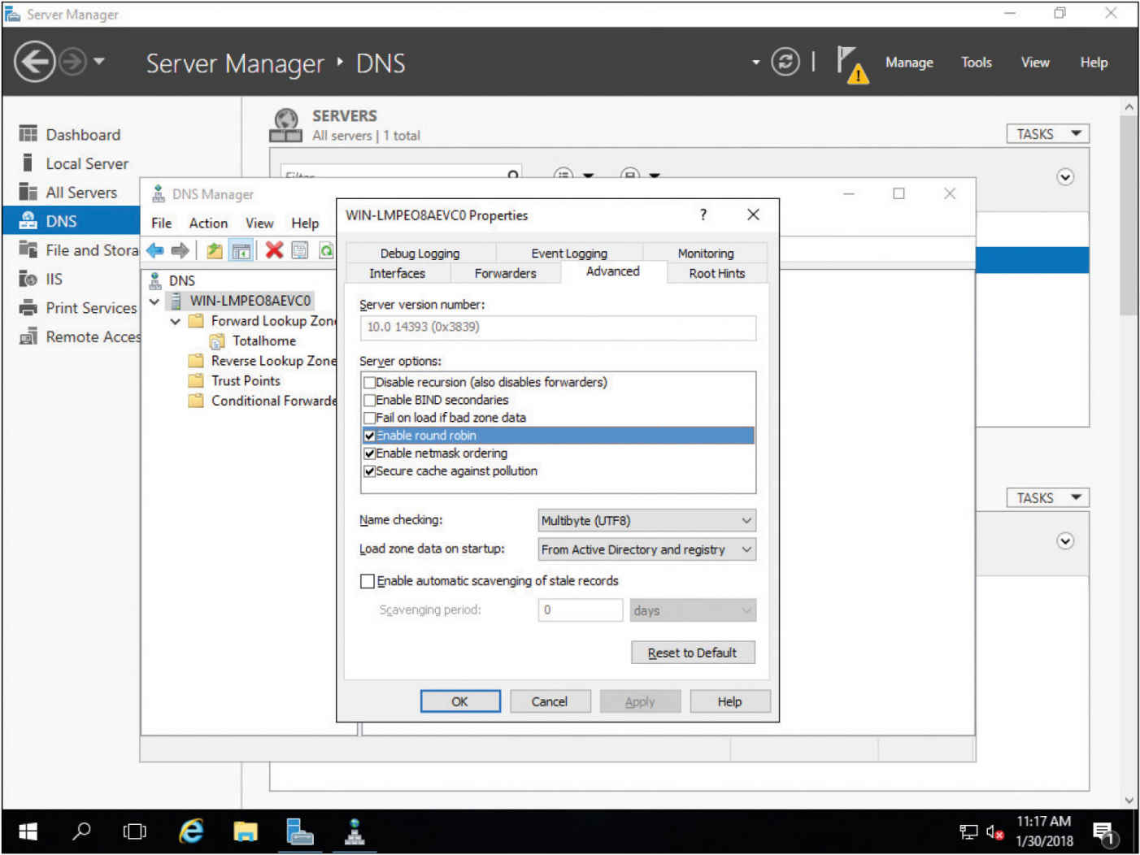Open the Name checking dropdown
The height and width of the screenshot is (855, 1140).
click(x=647, y=520)
